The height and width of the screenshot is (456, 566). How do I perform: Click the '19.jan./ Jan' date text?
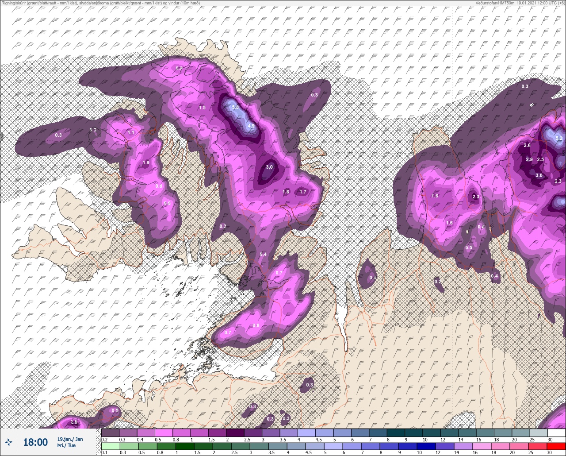pyautogui.click(x=70, y=439)
